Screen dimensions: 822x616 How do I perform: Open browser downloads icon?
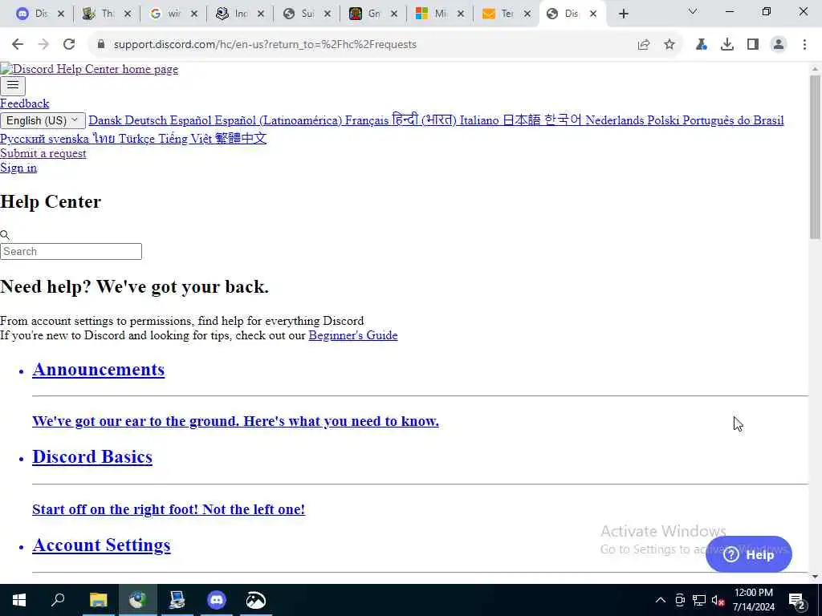click(727, 45)
